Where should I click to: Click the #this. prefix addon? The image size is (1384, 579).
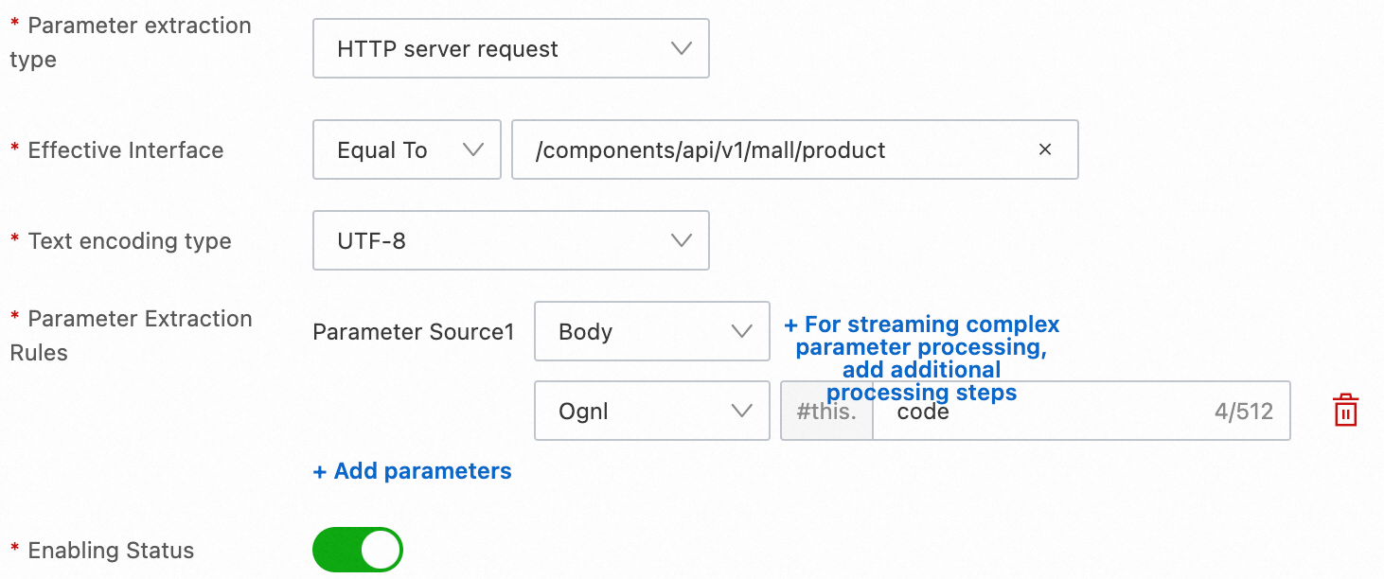(x=826, y=412)
